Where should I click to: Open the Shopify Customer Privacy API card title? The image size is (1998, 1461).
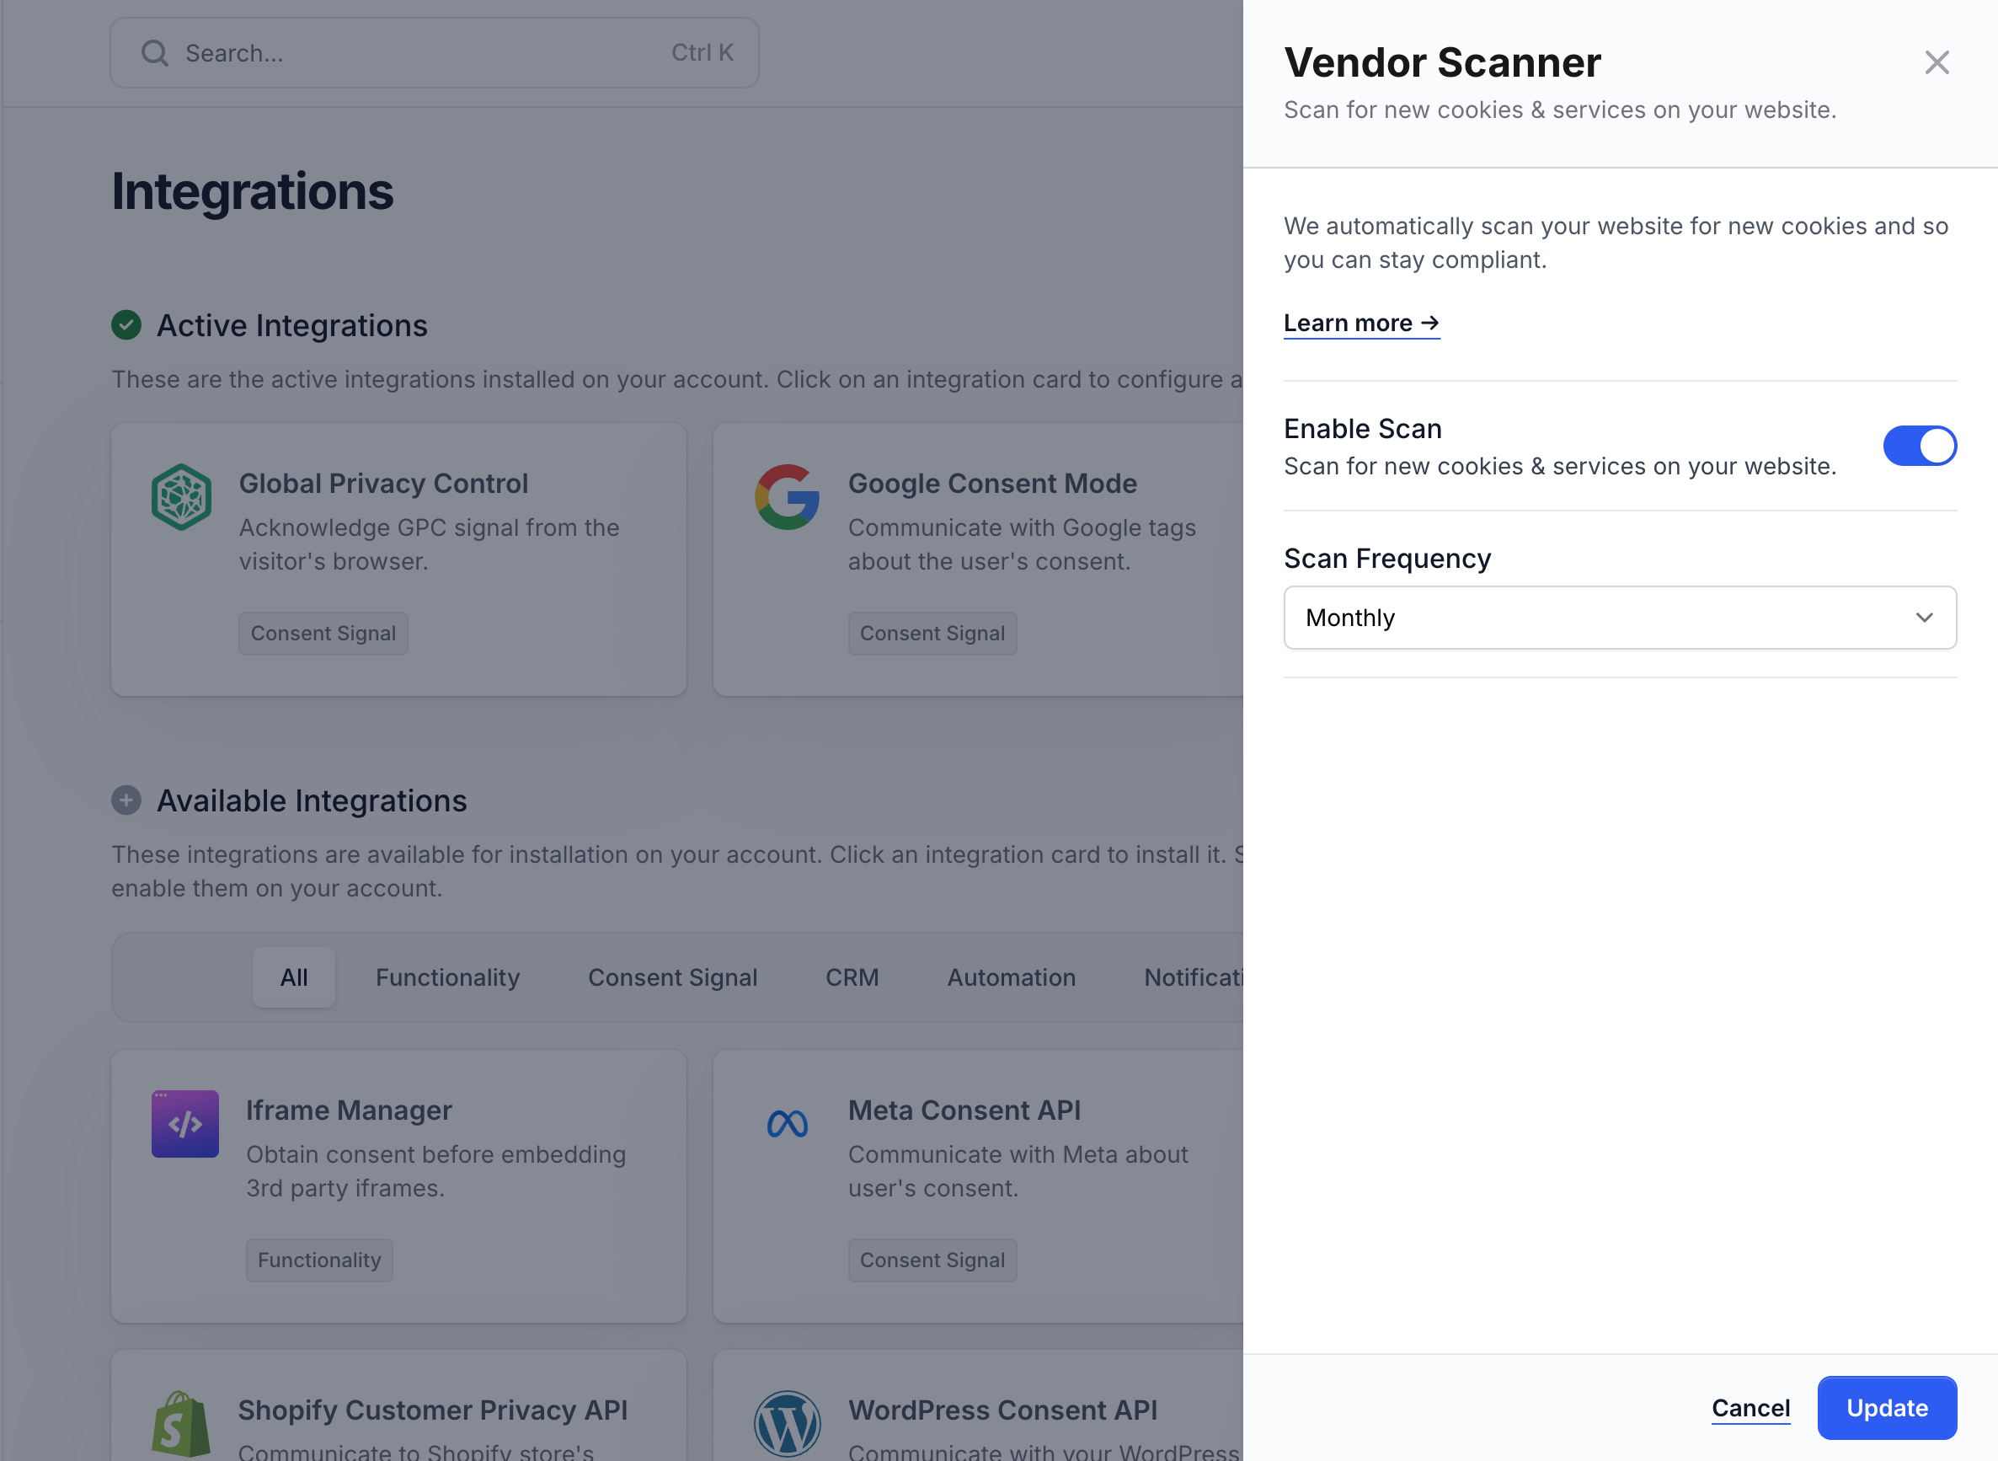(x=432, y=1410)
